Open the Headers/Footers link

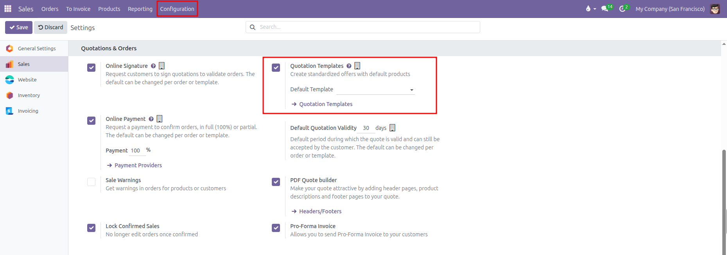(x=320, y=211)
